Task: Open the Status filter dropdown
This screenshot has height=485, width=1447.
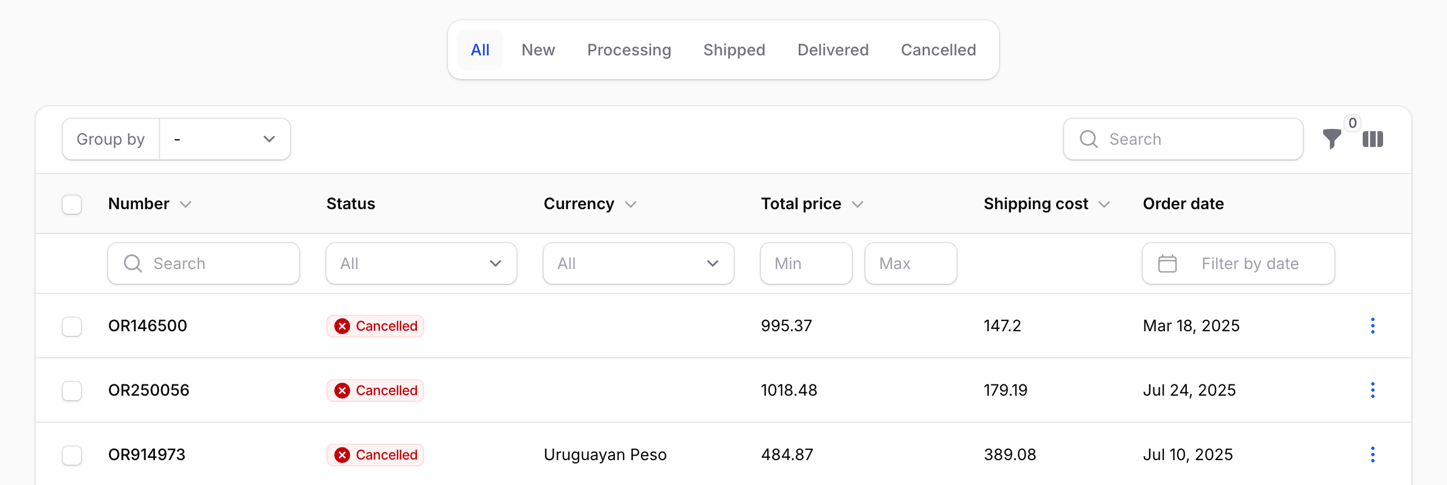Action: pyautogui.click(x=421, y=263)
